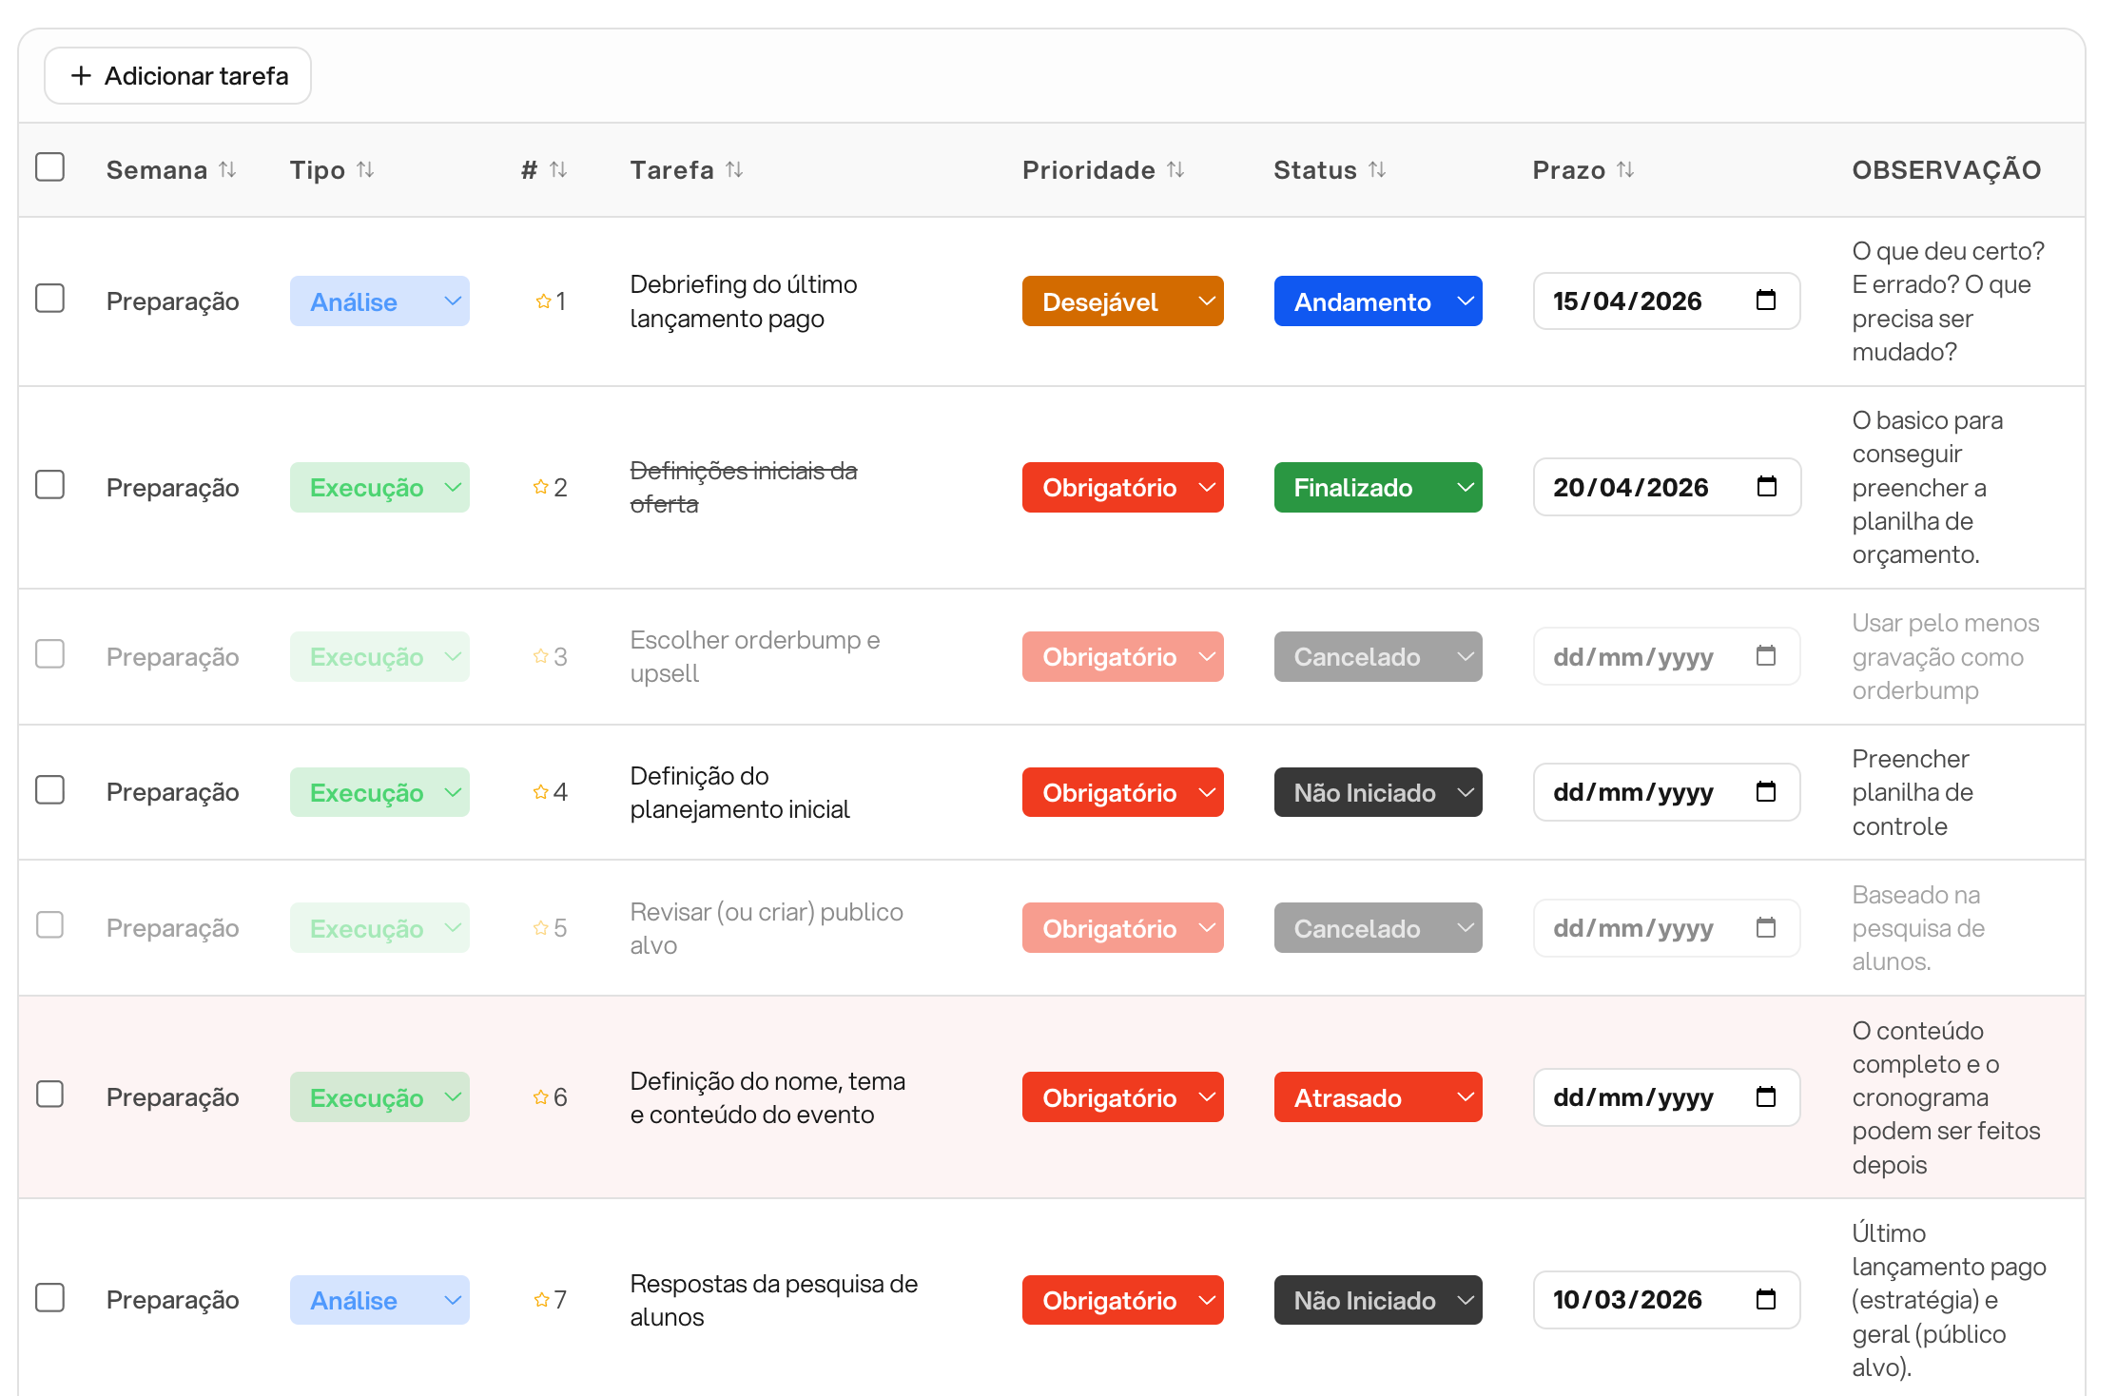Click the star icon for task 6
Viewport: 2117px width, 1396px height.
tap(540, 1097)
